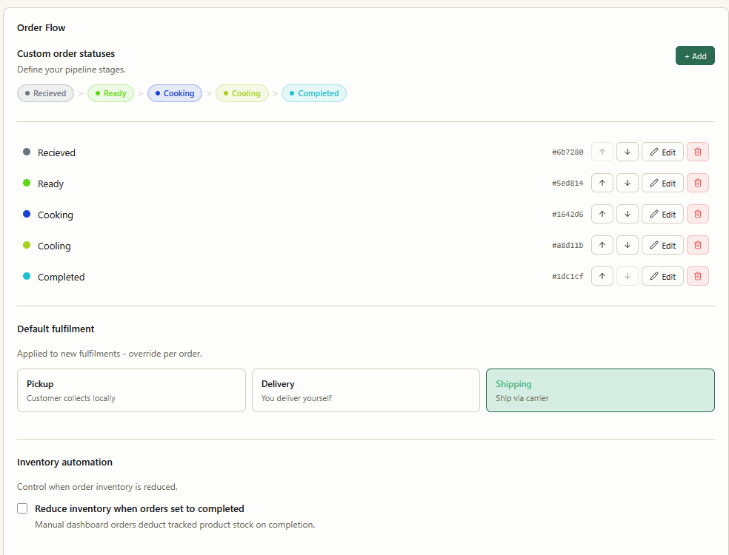Move the Ready status down
This screenshot has width=729, height=555.
pyautogui.click(x=628, y=183)
